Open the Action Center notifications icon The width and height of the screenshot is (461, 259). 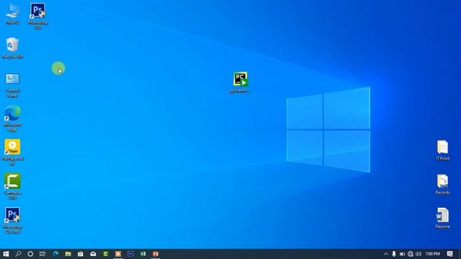point(449,254)
